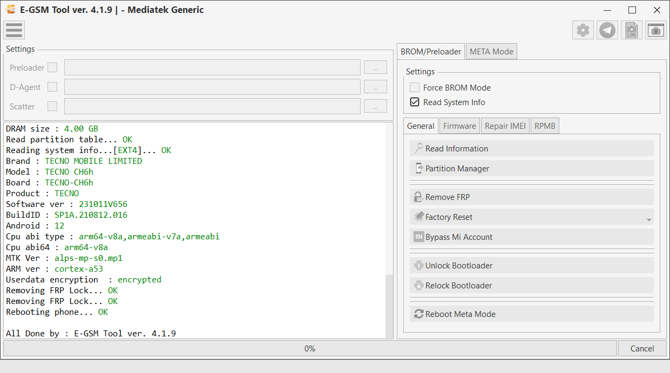Open the RPMB tab
Image resolution: width=670 pixels, height=373 pixels.
(x=545, y=126)
